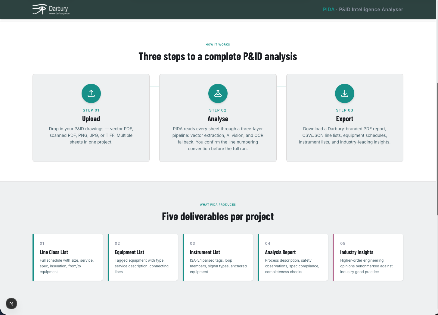Click the 'HOW IT WORKS' label
This screenshot has width=438, height=315.
point(218,44)
